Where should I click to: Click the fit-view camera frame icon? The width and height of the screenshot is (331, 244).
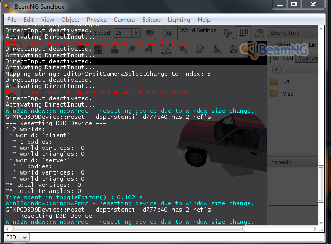pyautogui.click(x=168, y=33)
